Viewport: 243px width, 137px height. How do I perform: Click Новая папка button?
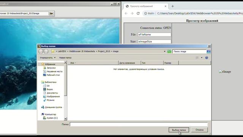pyautogui.click(x=65, y=57)
